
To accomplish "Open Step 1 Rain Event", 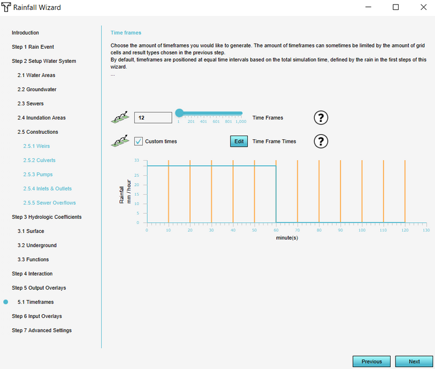I will point(33,47).
